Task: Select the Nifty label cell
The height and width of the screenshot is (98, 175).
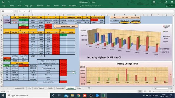Action: click(x=7, y=20)
